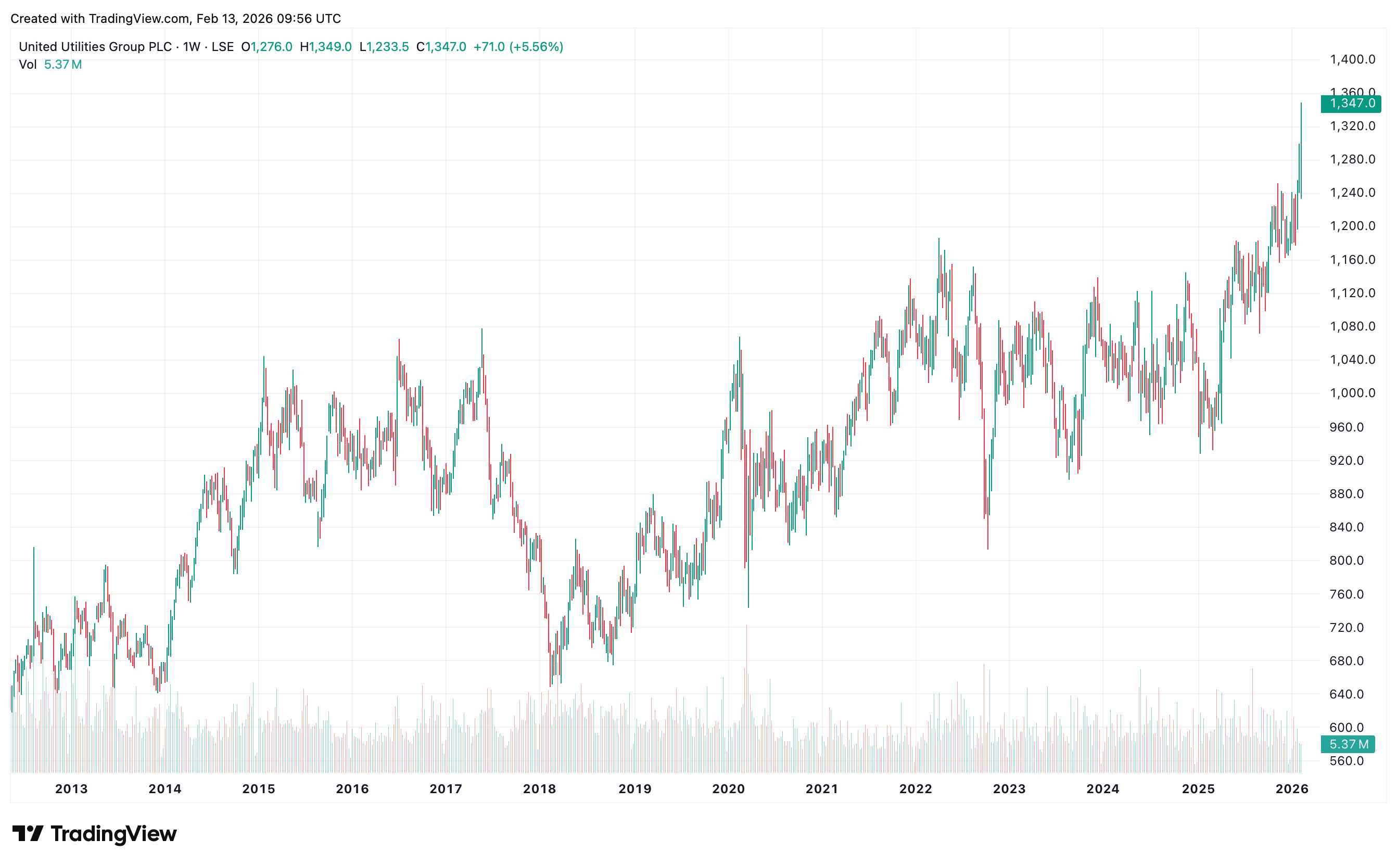1397x865 pixels.
Task: Click the 1,000.0 price axis label
Action: coord(1352,393)
